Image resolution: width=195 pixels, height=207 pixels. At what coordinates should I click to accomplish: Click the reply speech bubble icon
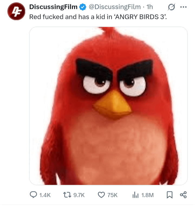[33, 195]
